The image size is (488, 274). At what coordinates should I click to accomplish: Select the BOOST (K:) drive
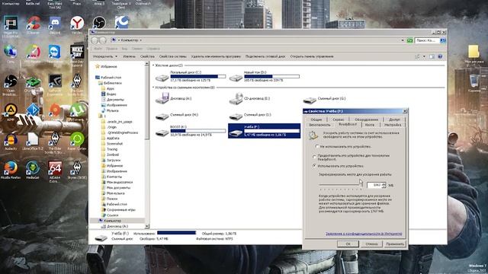tap(191, 131)
